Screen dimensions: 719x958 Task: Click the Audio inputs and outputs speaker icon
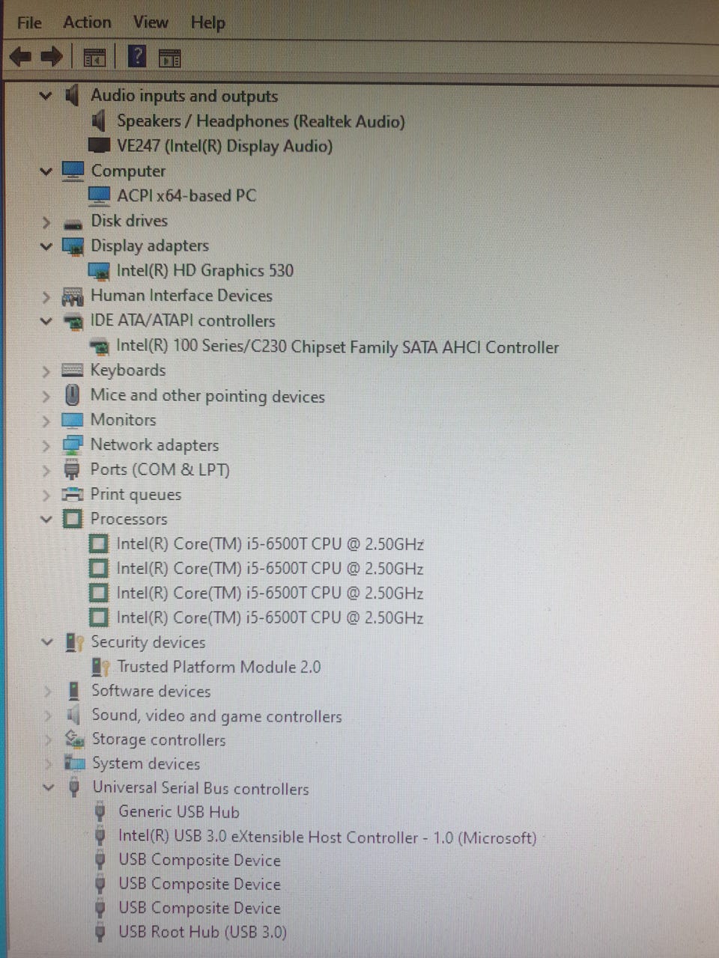point(72,95)
